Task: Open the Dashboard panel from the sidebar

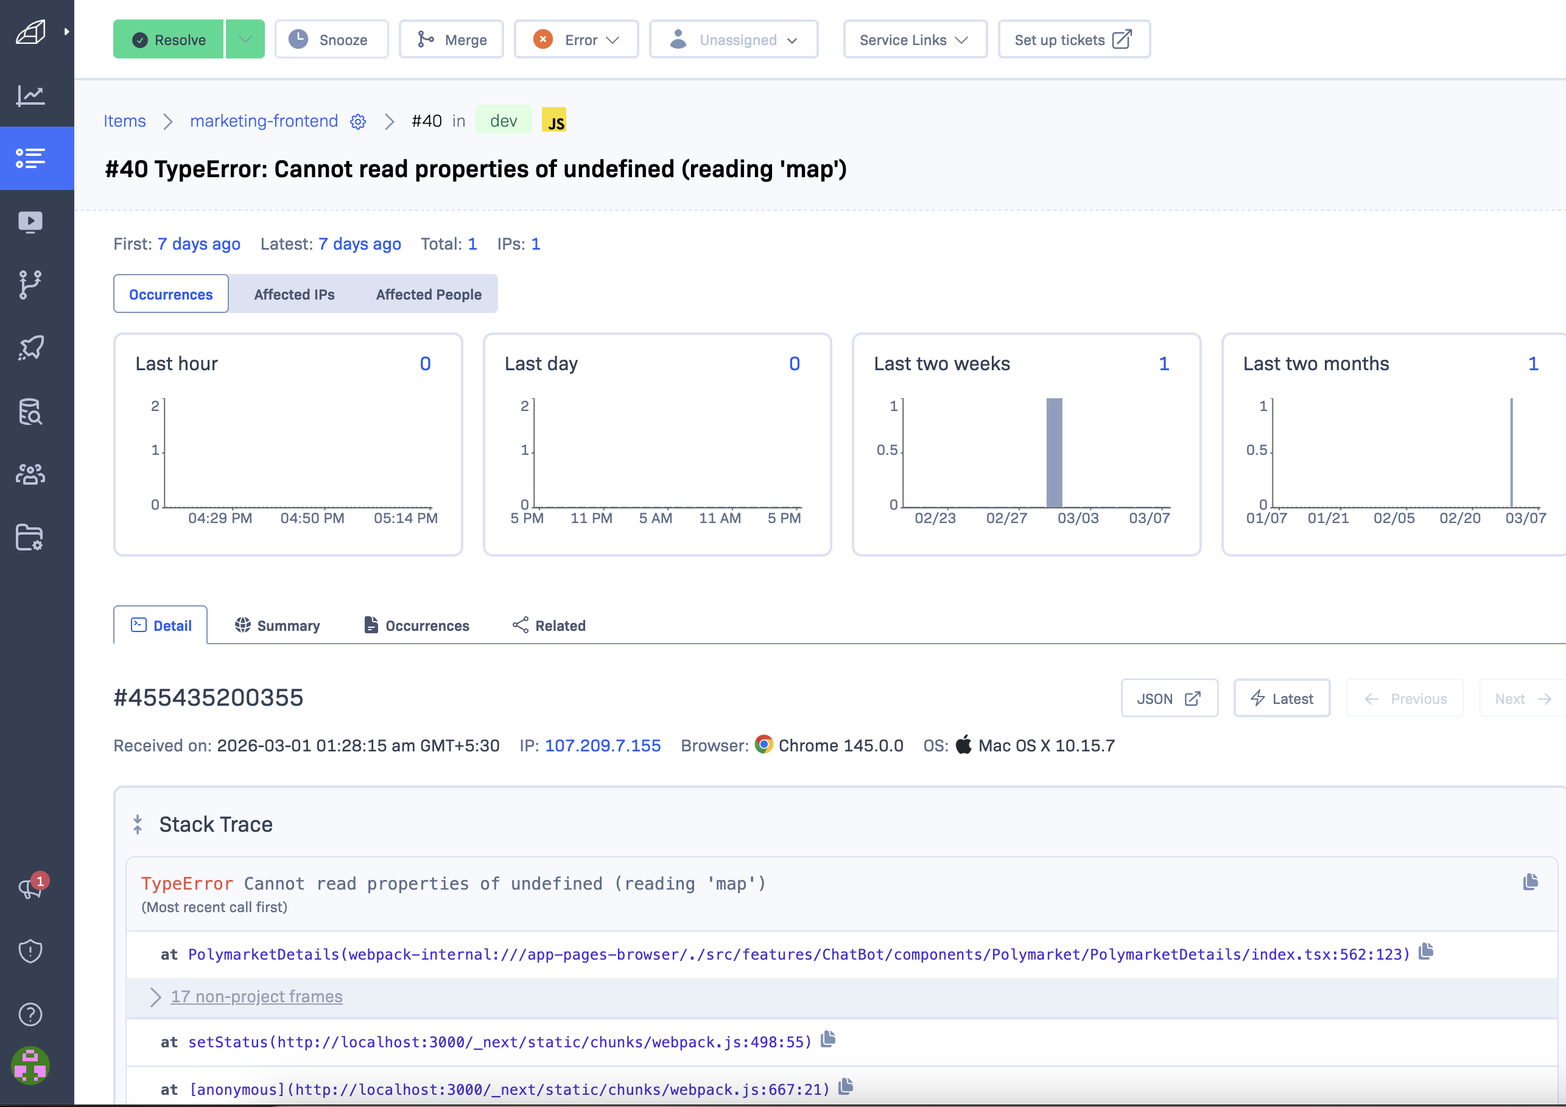Action: [x=30, y=96]
